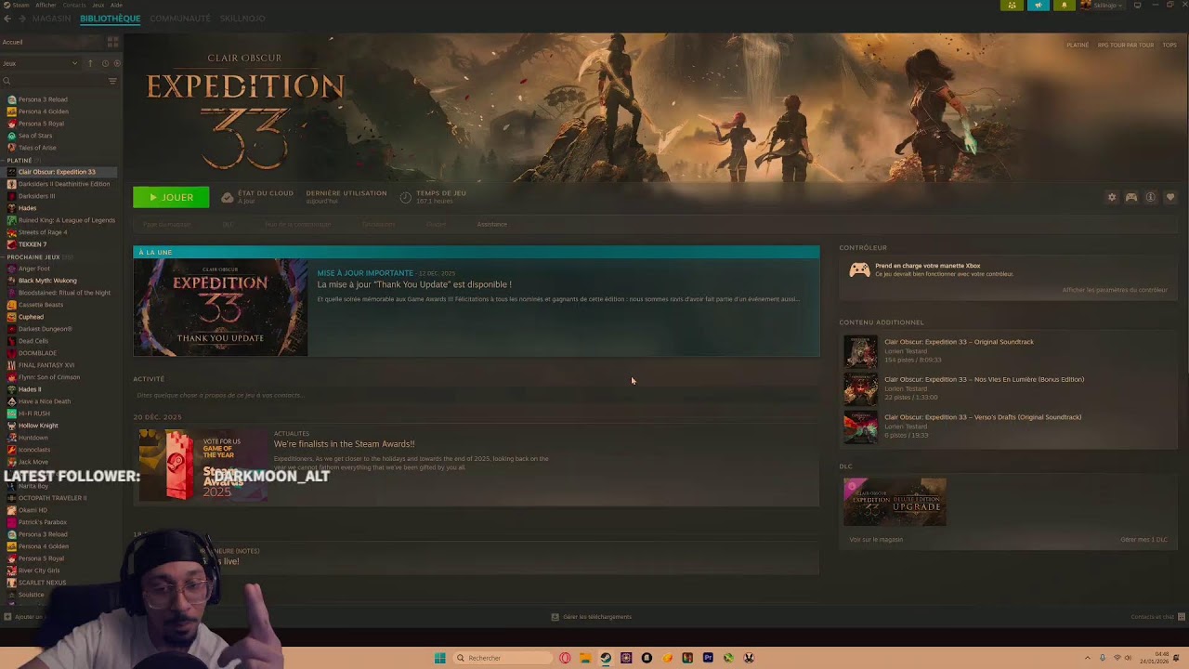Select Black Myth: Wukong in the library

[x=47, y=281]
